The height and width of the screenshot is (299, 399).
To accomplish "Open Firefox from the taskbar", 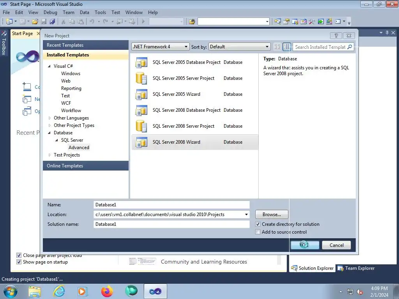I will point(107,291).
